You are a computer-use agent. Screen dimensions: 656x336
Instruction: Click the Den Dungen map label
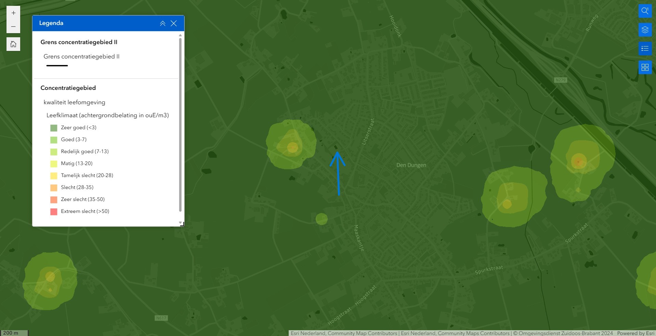411,165
